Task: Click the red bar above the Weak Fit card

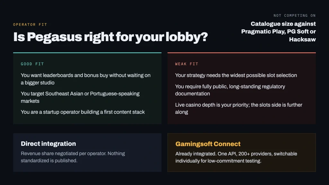Action: coord(242,53)
